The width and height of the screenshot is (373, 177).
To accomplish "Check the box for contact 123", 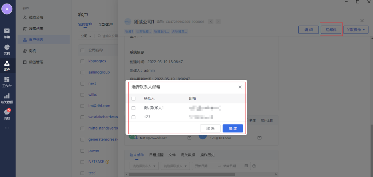I will tap(133, 117).
